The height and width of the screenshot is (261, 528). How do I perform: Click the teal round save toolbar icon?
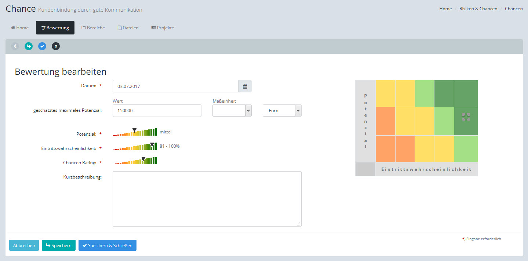[29, 46]
